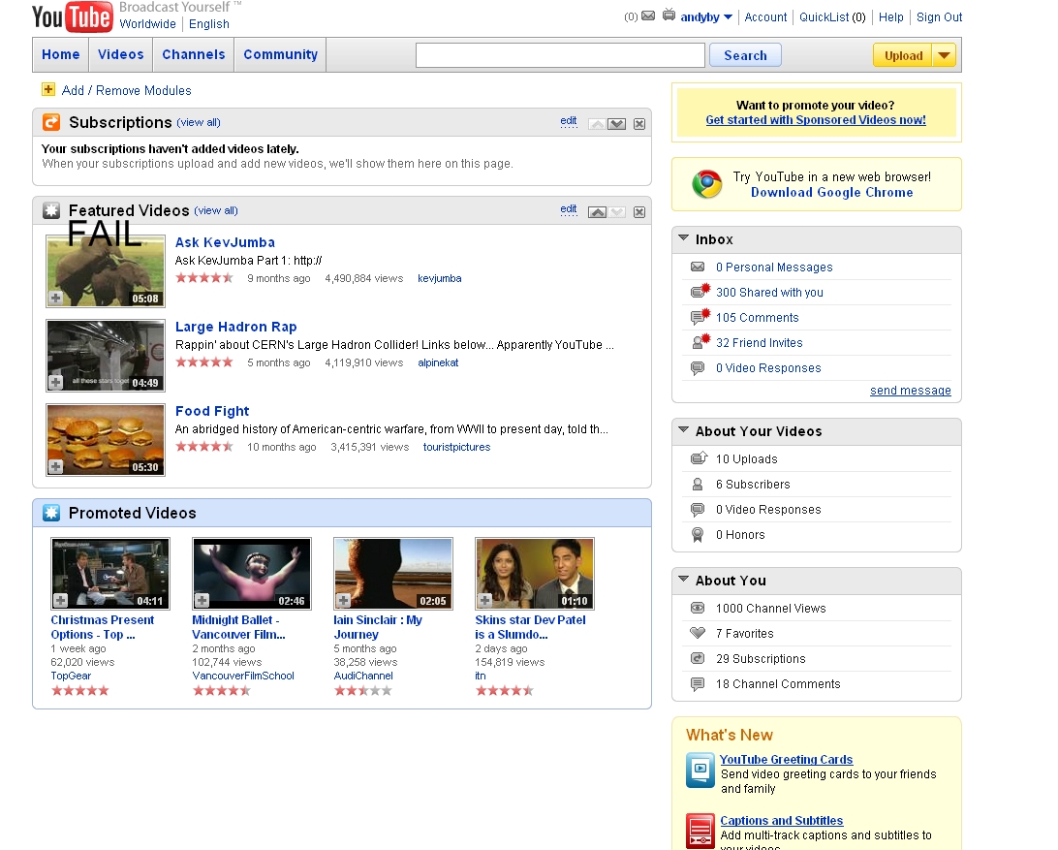
Task: Click the send message link
Action: click(910, 391)
